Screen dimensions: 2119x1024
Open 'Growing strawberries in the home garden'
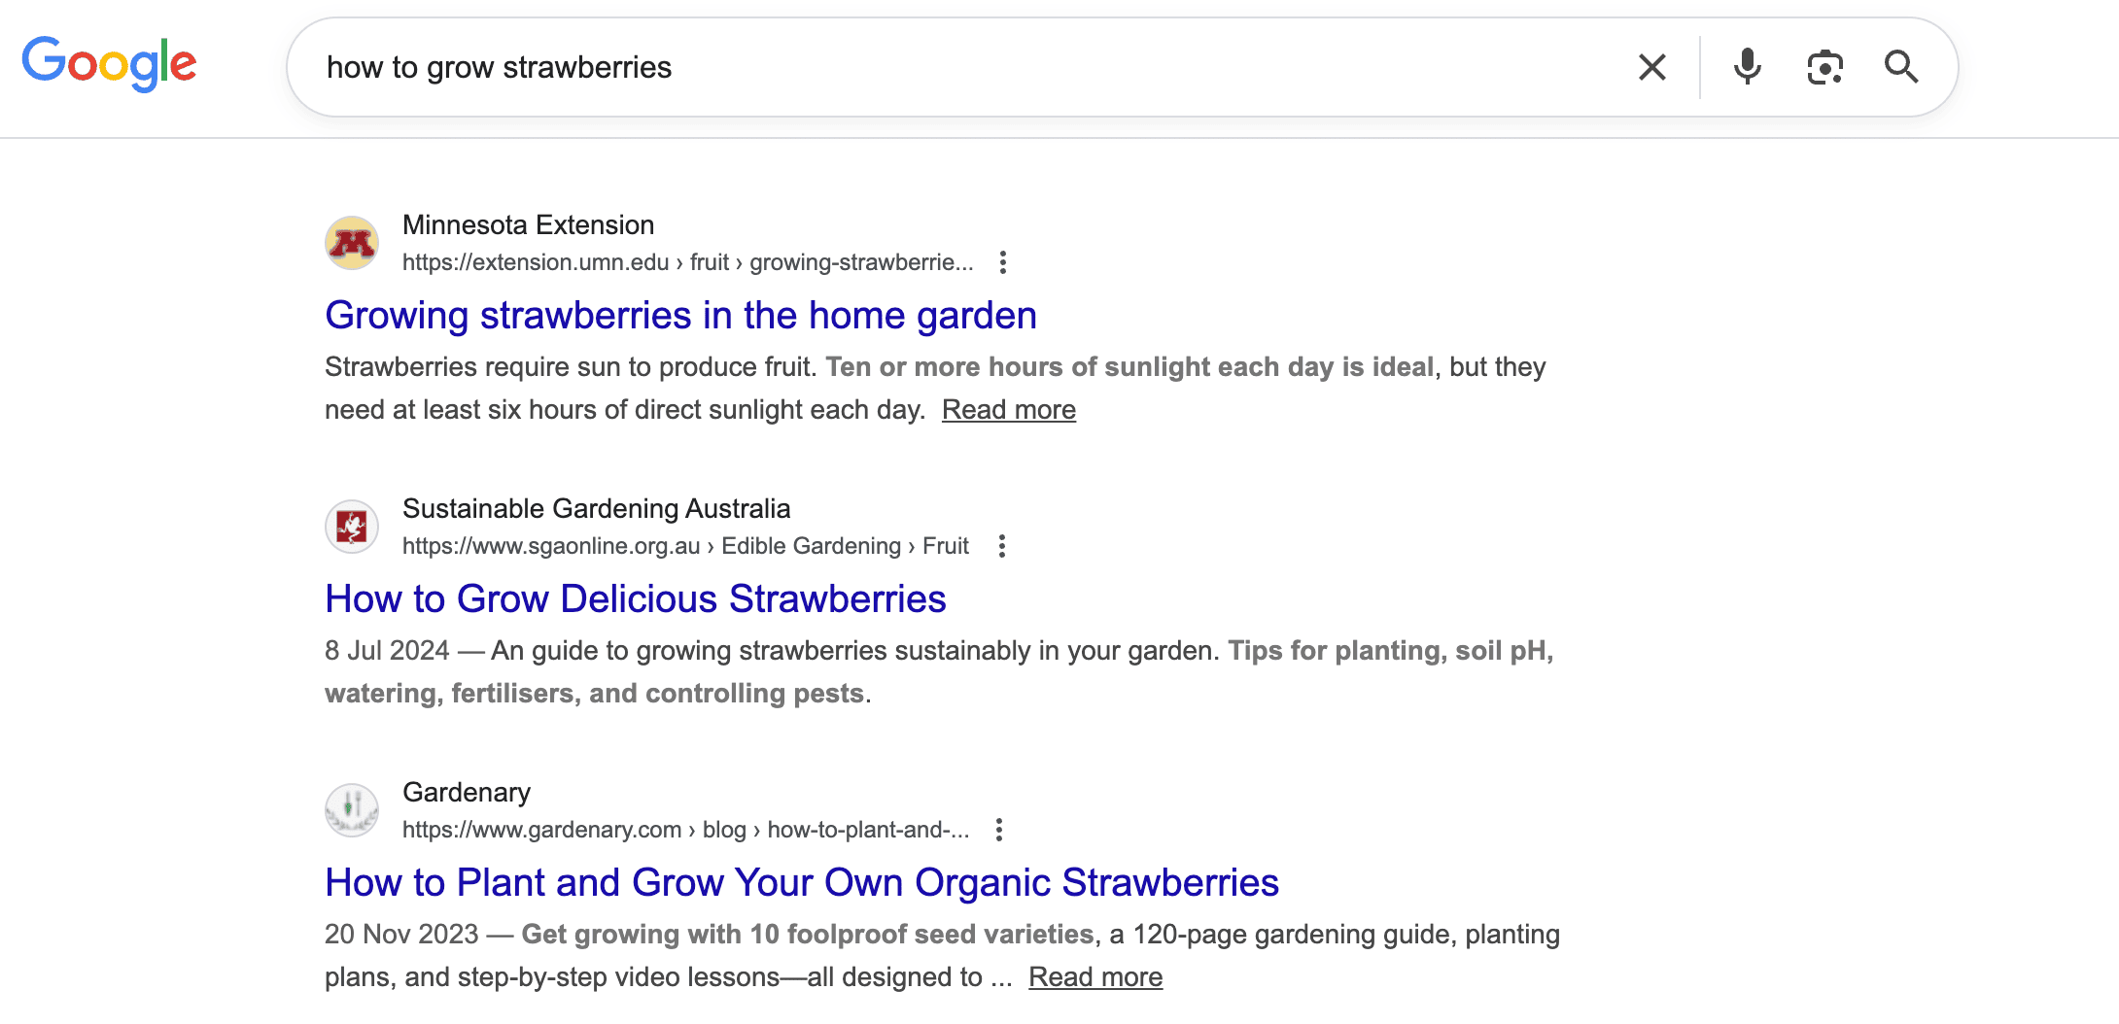680,316
